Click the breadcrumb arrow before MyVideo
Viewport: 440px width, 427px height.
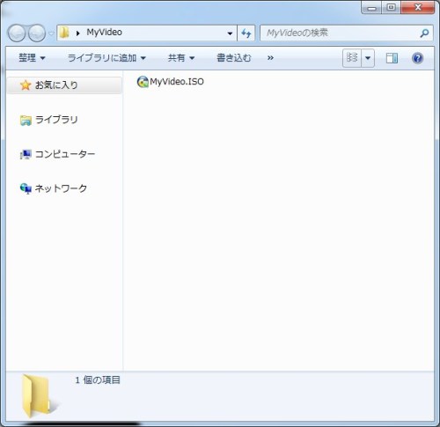[x=77, y=33]
